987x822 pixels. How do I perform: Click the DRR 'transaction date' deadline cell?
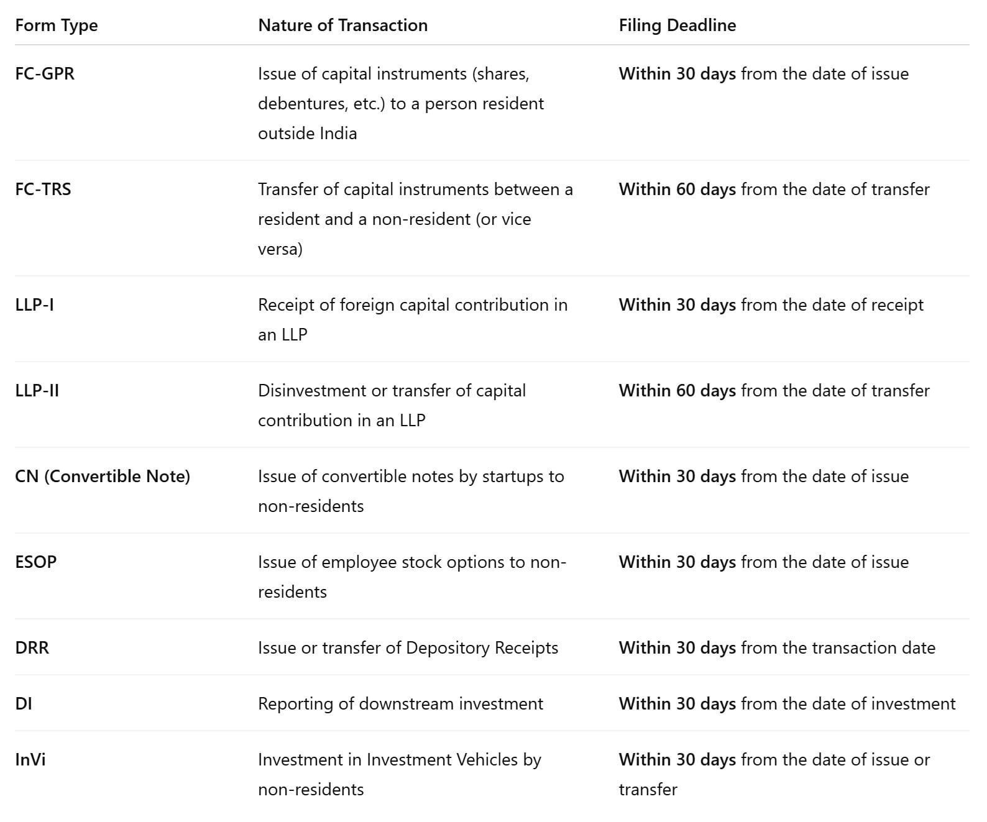click(777, 648)
